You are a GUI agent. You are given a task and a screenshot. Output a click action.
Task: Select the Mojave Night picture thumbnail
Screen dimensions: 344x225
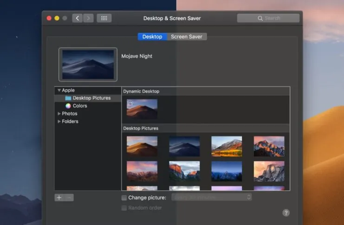coord(184,146)
